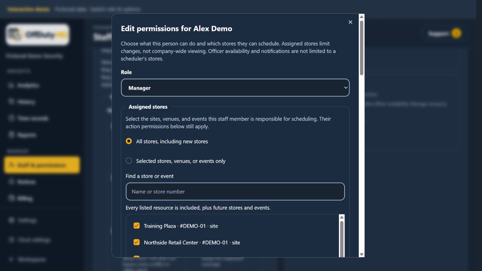Choose Selected stores, venues, or events only
The height and width of the screenshot is (271, 482).
(129, 161)
